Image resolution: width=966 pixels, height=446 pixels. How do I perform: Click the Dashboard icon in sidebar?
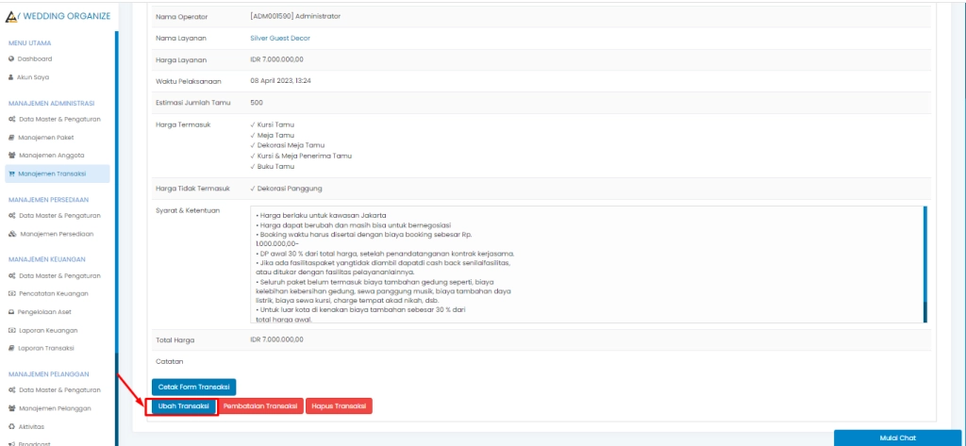11,58
